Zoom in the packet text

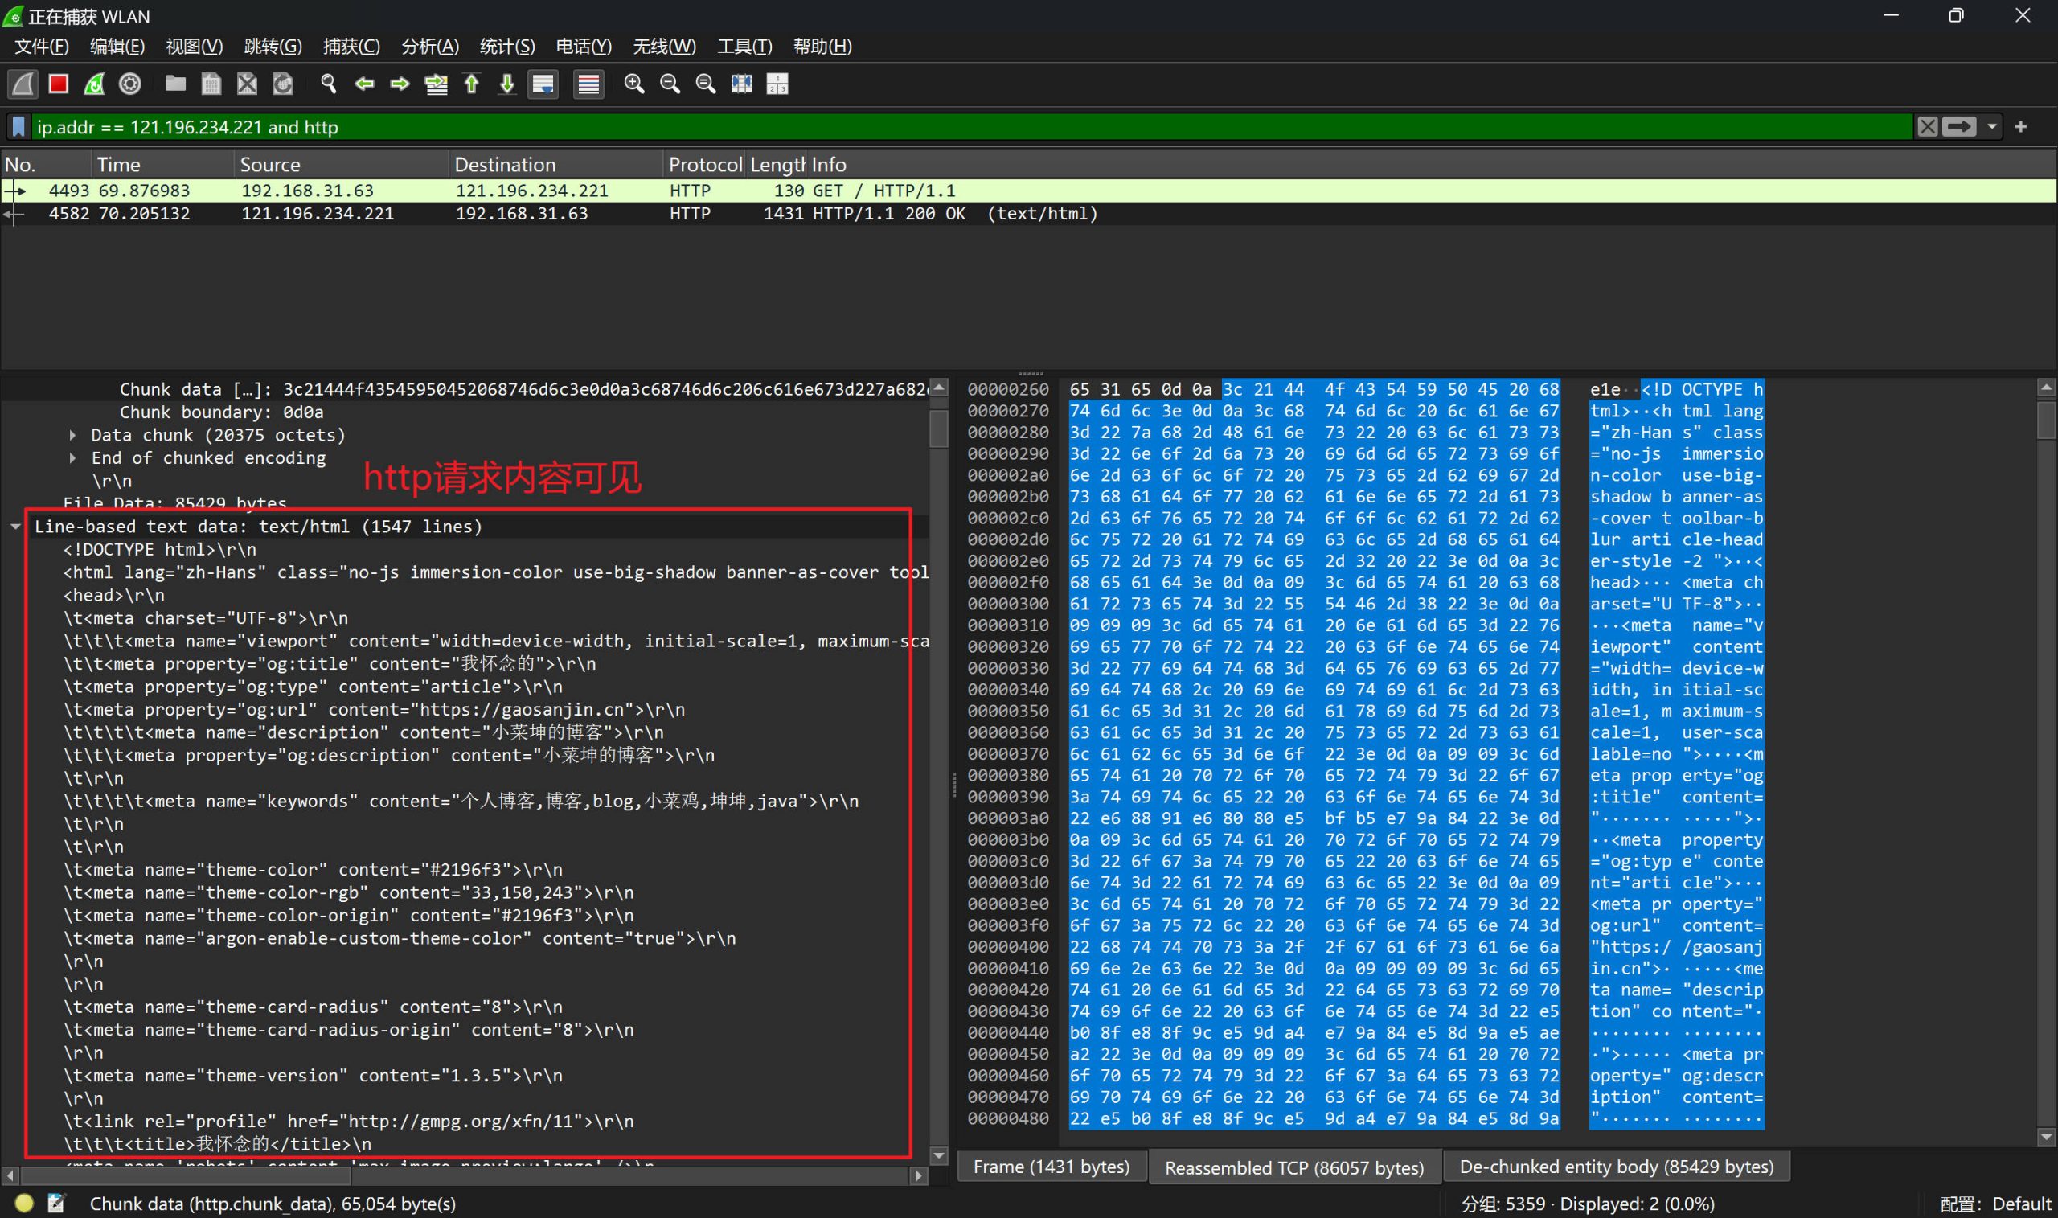pyautogui.click(x=633, y=84)
